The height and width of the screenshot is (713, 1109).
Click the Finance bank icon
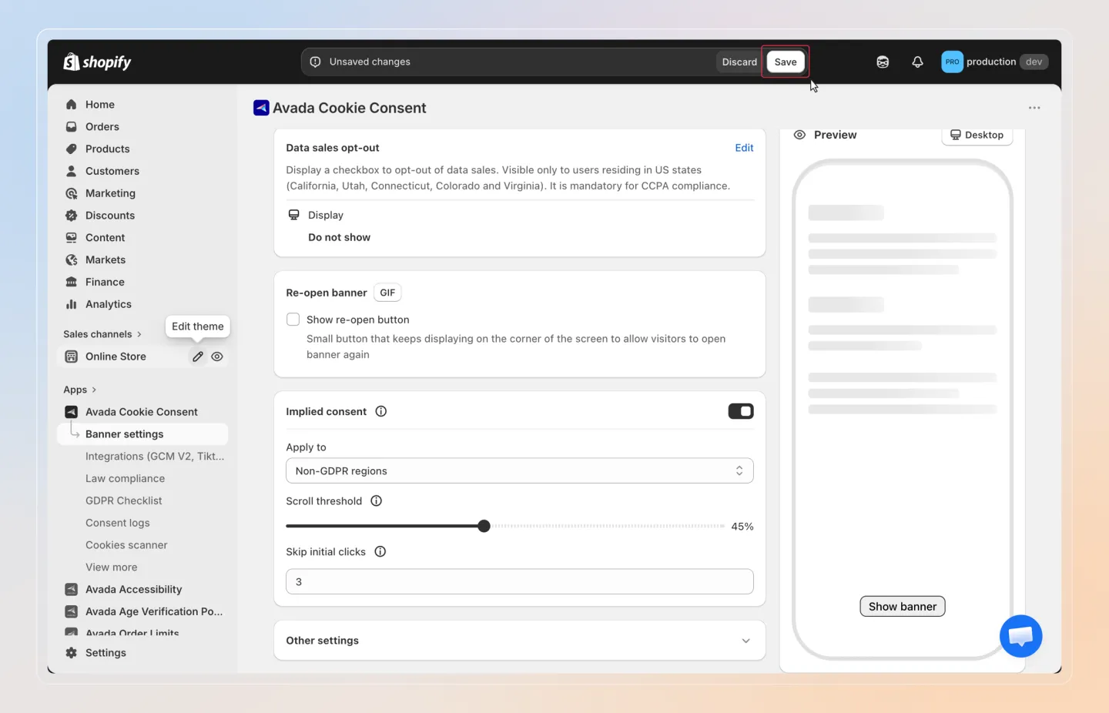tap(72, 283)
